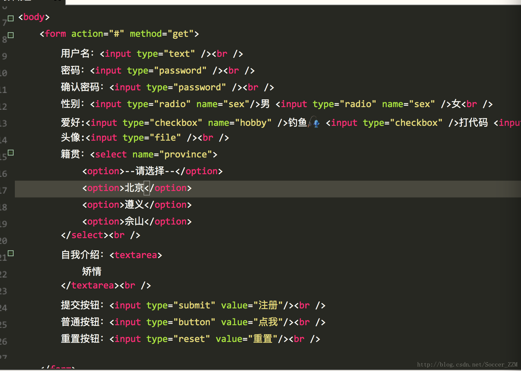Click the closing </select> tag
The image size is (521, 371).
tap(85, 235)
